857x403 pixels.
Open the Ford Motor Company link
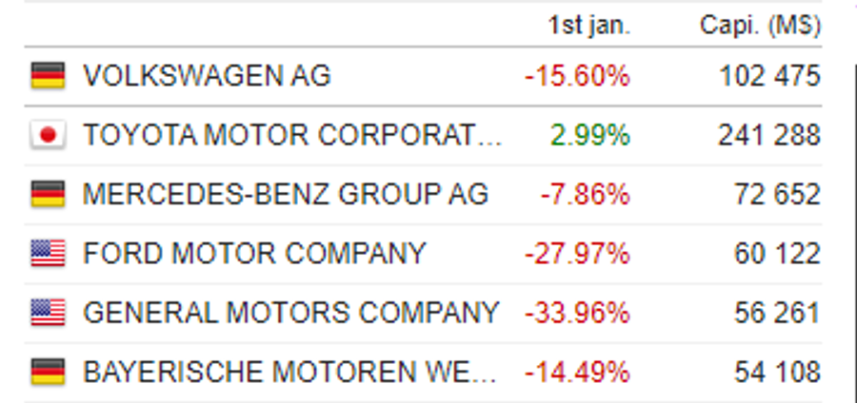click(x=254, y=254)
